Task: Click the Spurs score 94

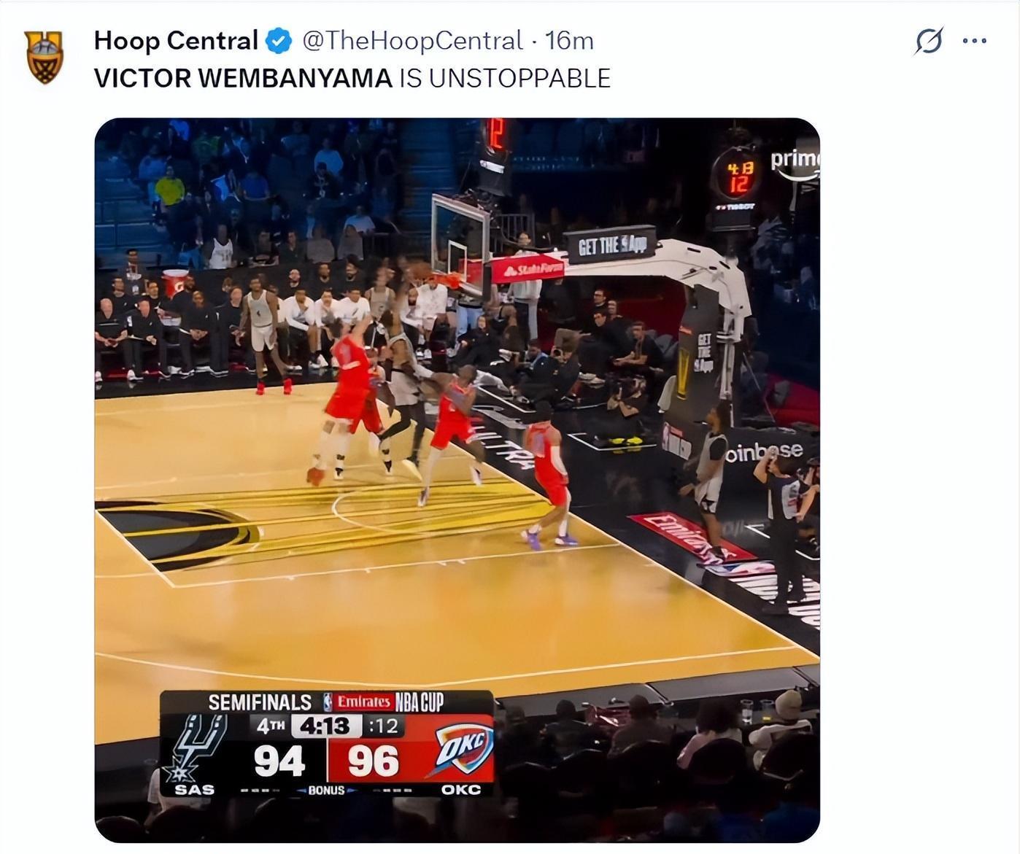Action: [x=279, y=761]
